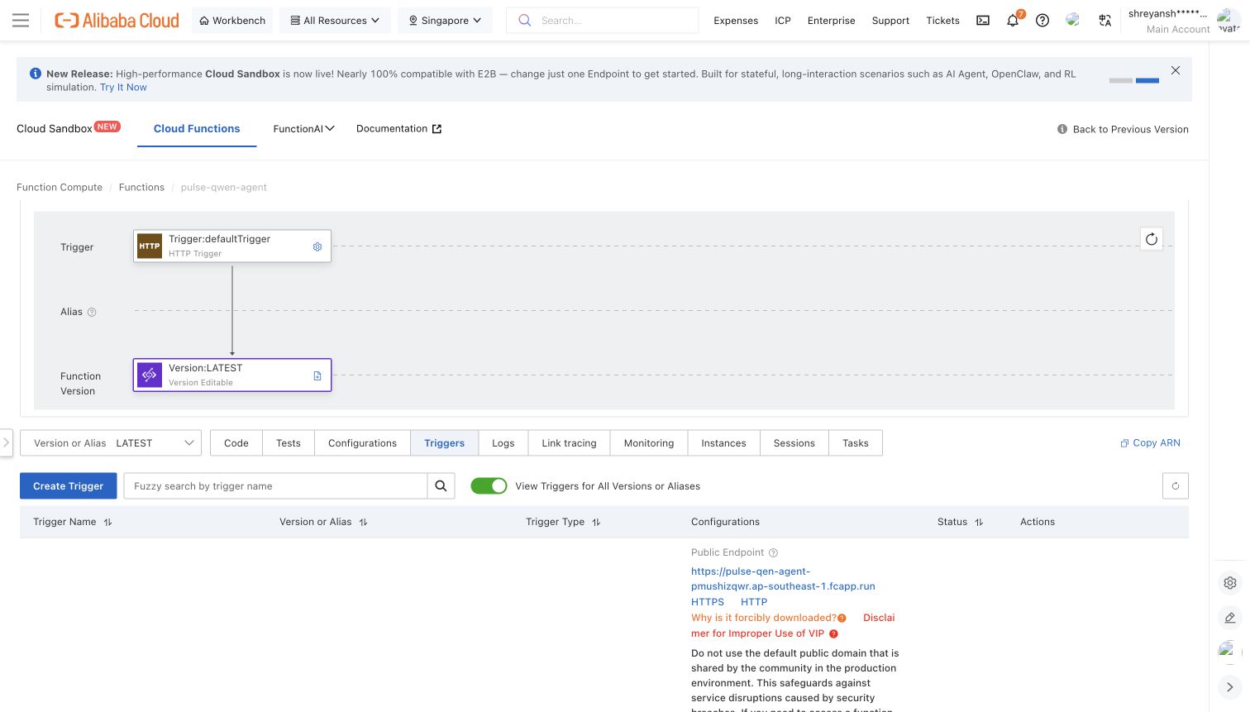Open the Workbench button
Screen dimensions: 1250x712
pos(232,21)
